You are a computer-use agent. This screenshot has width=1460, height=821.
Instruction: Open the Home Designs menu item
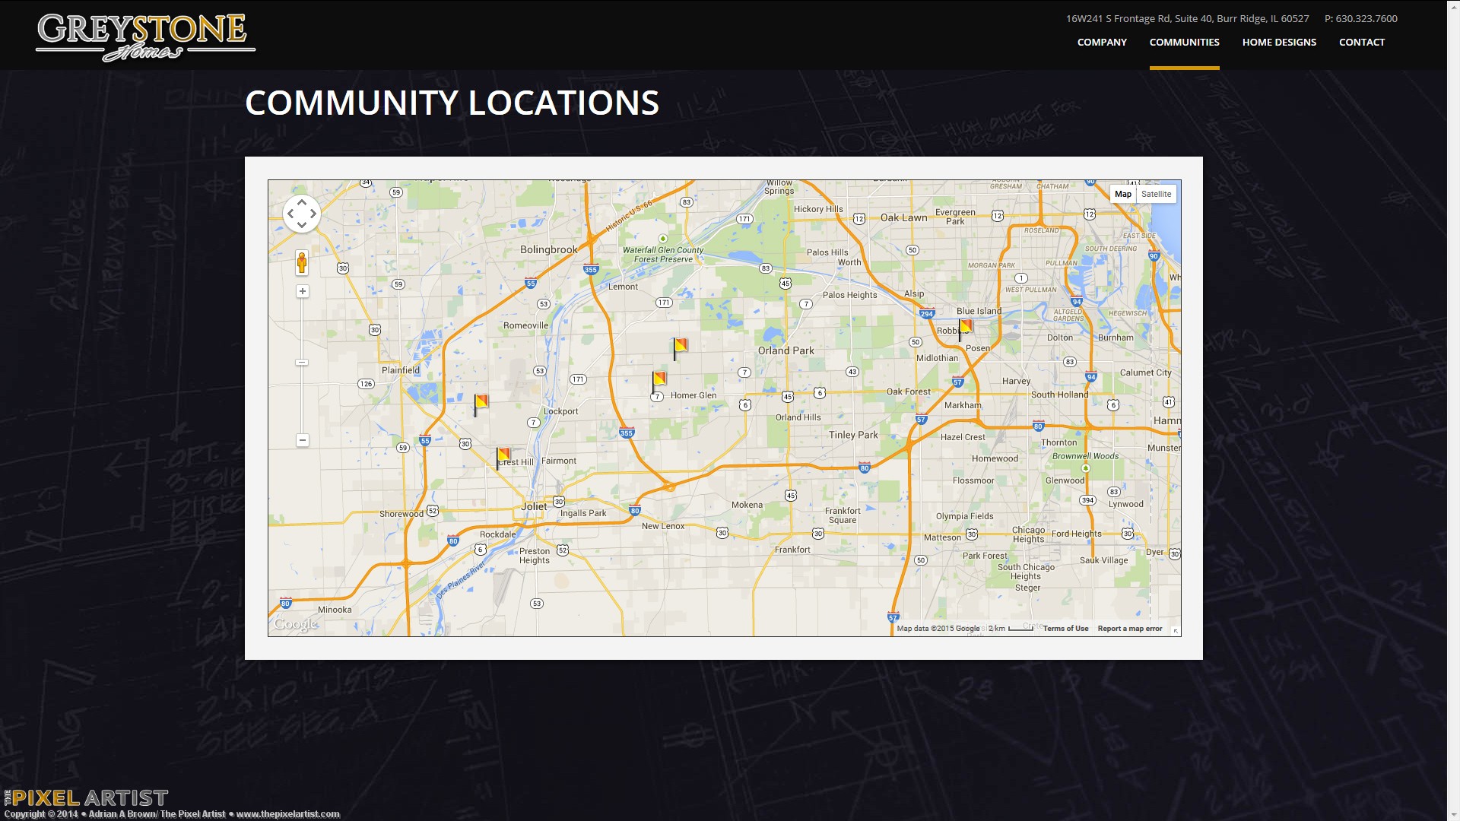[1279, 43]
